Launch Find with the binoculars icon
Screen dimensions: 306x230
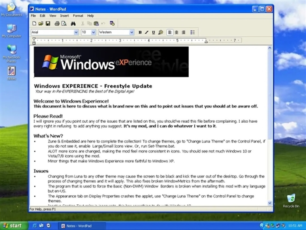coord(73,24)
